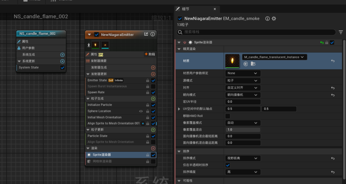The height and width of the screenshot is (184, 346).
Task: Browse to material asset in content browser icon
Action: coord(253,64)
